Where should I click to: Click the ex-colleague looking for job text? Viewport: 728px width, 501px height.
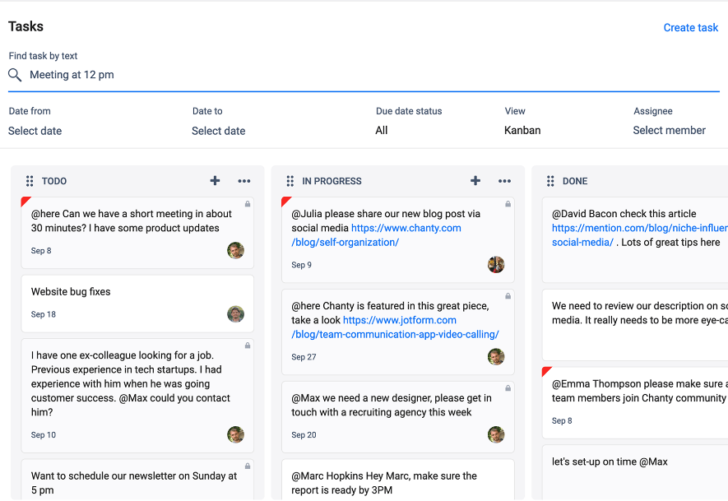pyautogui.click(x=131, y=383)
